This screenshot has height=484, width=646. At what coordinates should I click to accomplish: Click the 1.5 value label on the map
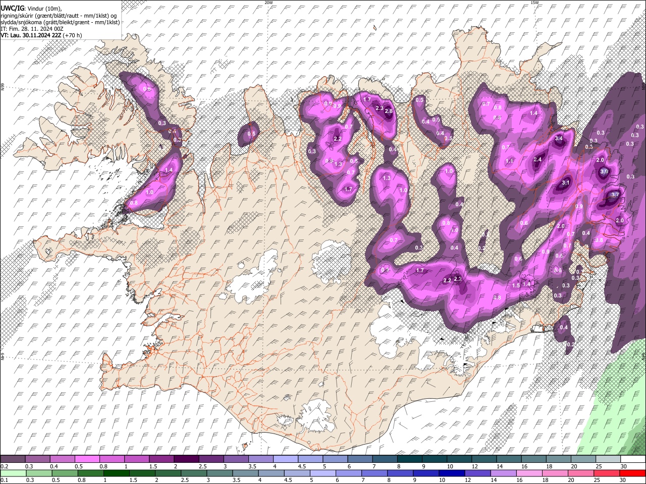[516, 285]
